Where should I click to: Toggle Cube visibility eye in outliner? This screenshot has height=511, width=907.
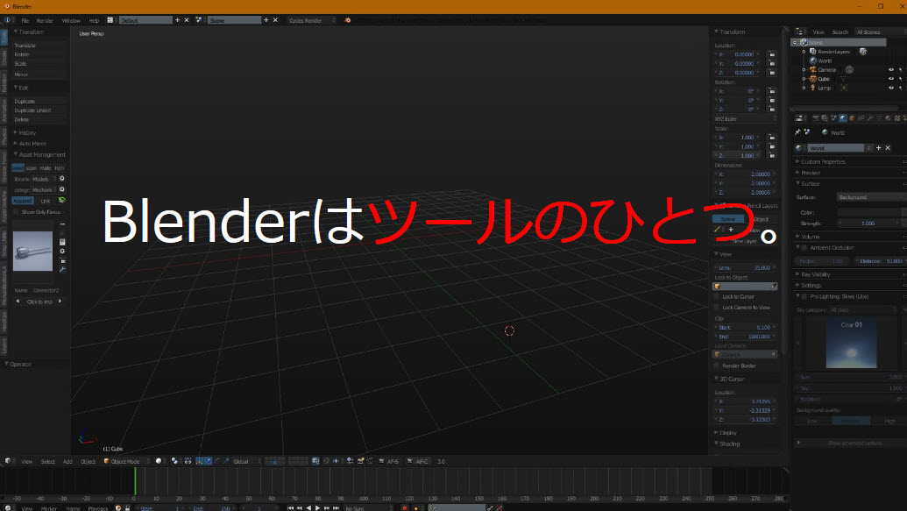(891, 79)
